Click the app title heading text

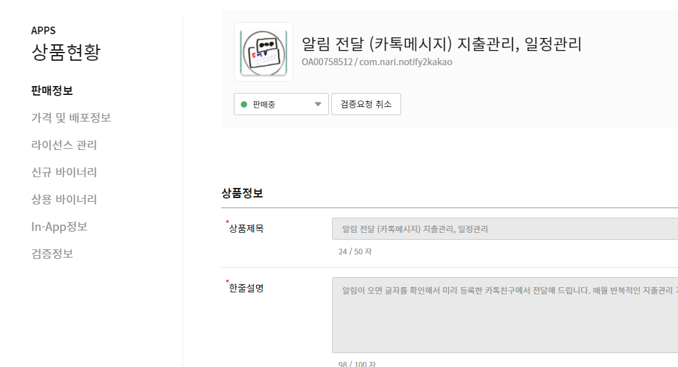point(442,44)
